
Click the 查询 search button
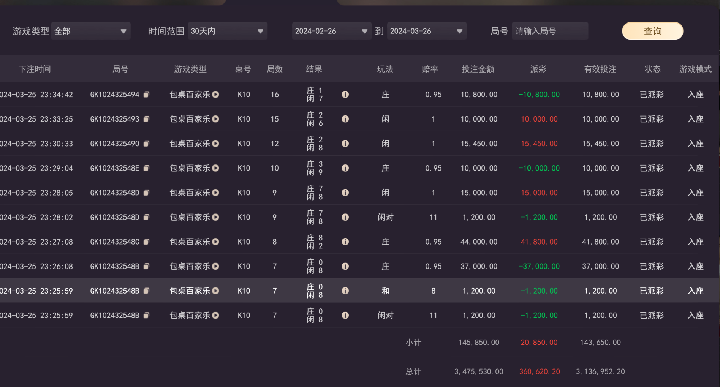click(652, 31)
